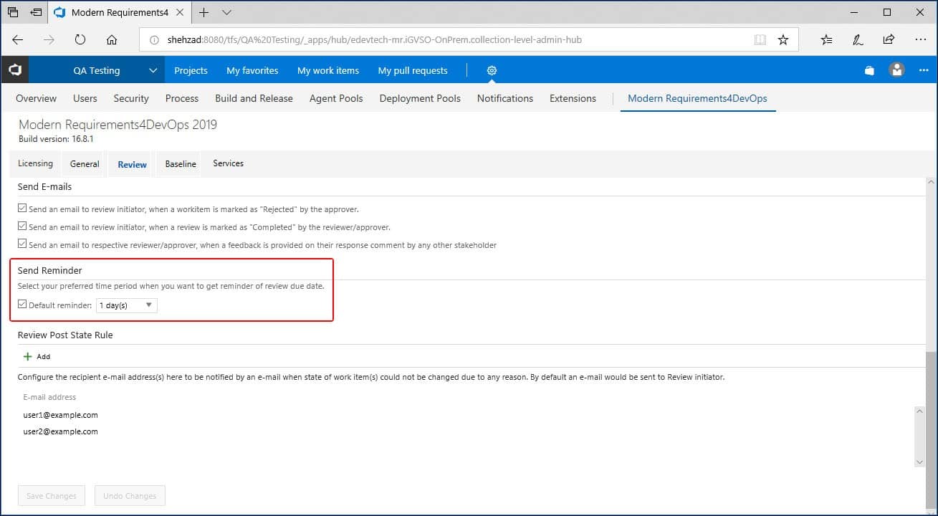Add page to favorites star icon
The width and height of the screenshot is (938, 516).
[x=783, y=40]
